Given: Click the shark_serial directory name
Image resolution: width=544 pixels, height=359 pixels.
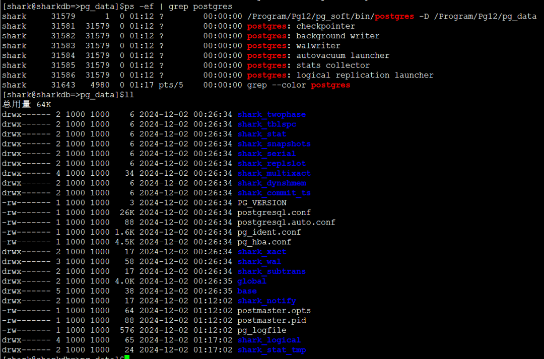Looking at the screenshot, I should (x=266, y=154).
